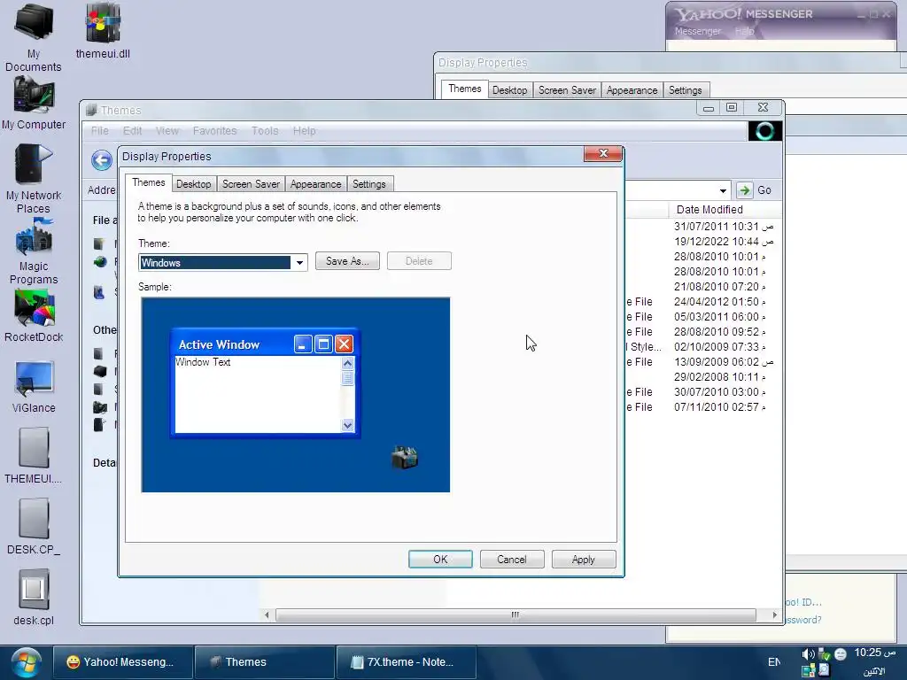Click the toolbox icon in theme sample
The image size is (907, 680).
click(404, 457)
